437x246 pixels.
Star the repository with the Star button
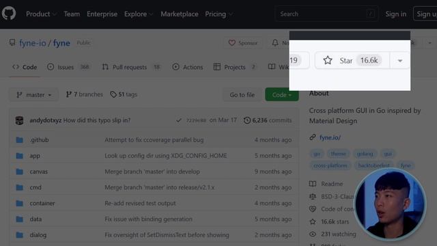pyautogui.click(x=352, y=60)
